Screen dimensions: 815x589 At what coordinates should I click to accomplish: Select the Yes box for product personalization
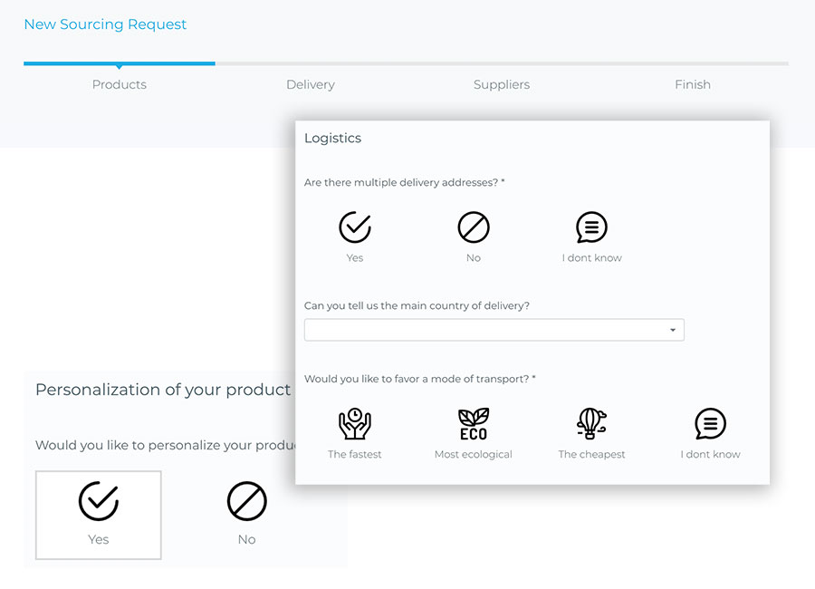click(x=99, y=514)
